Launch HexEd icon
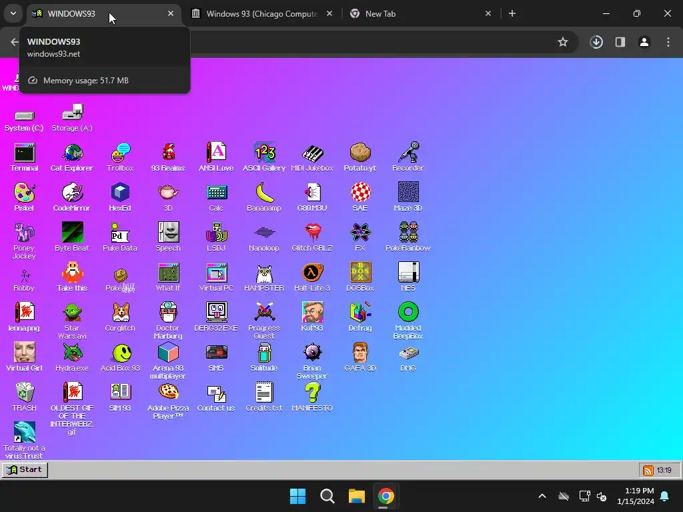The height and width of the screenshot is (512, 683). (120, 197)
